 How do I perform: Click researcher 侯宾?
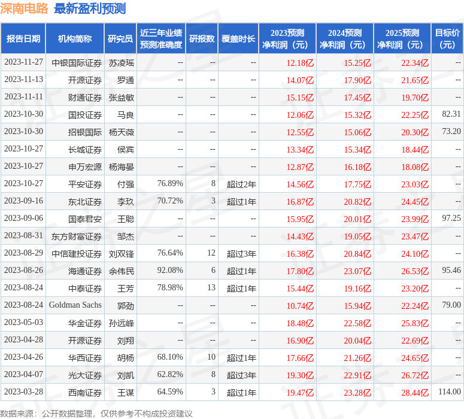pos(126,150)
